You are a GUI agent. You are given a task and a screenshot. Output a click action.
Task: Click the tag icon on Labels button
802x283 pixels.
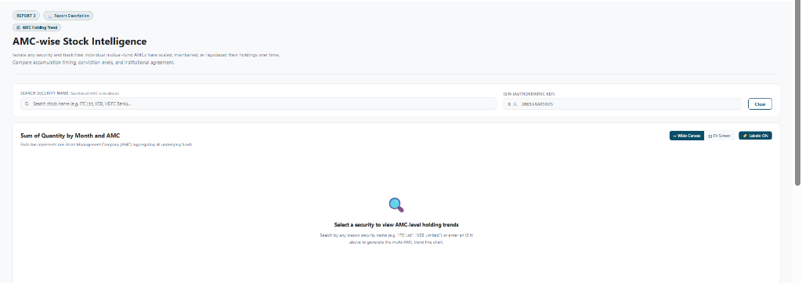(x=745, y=136)
